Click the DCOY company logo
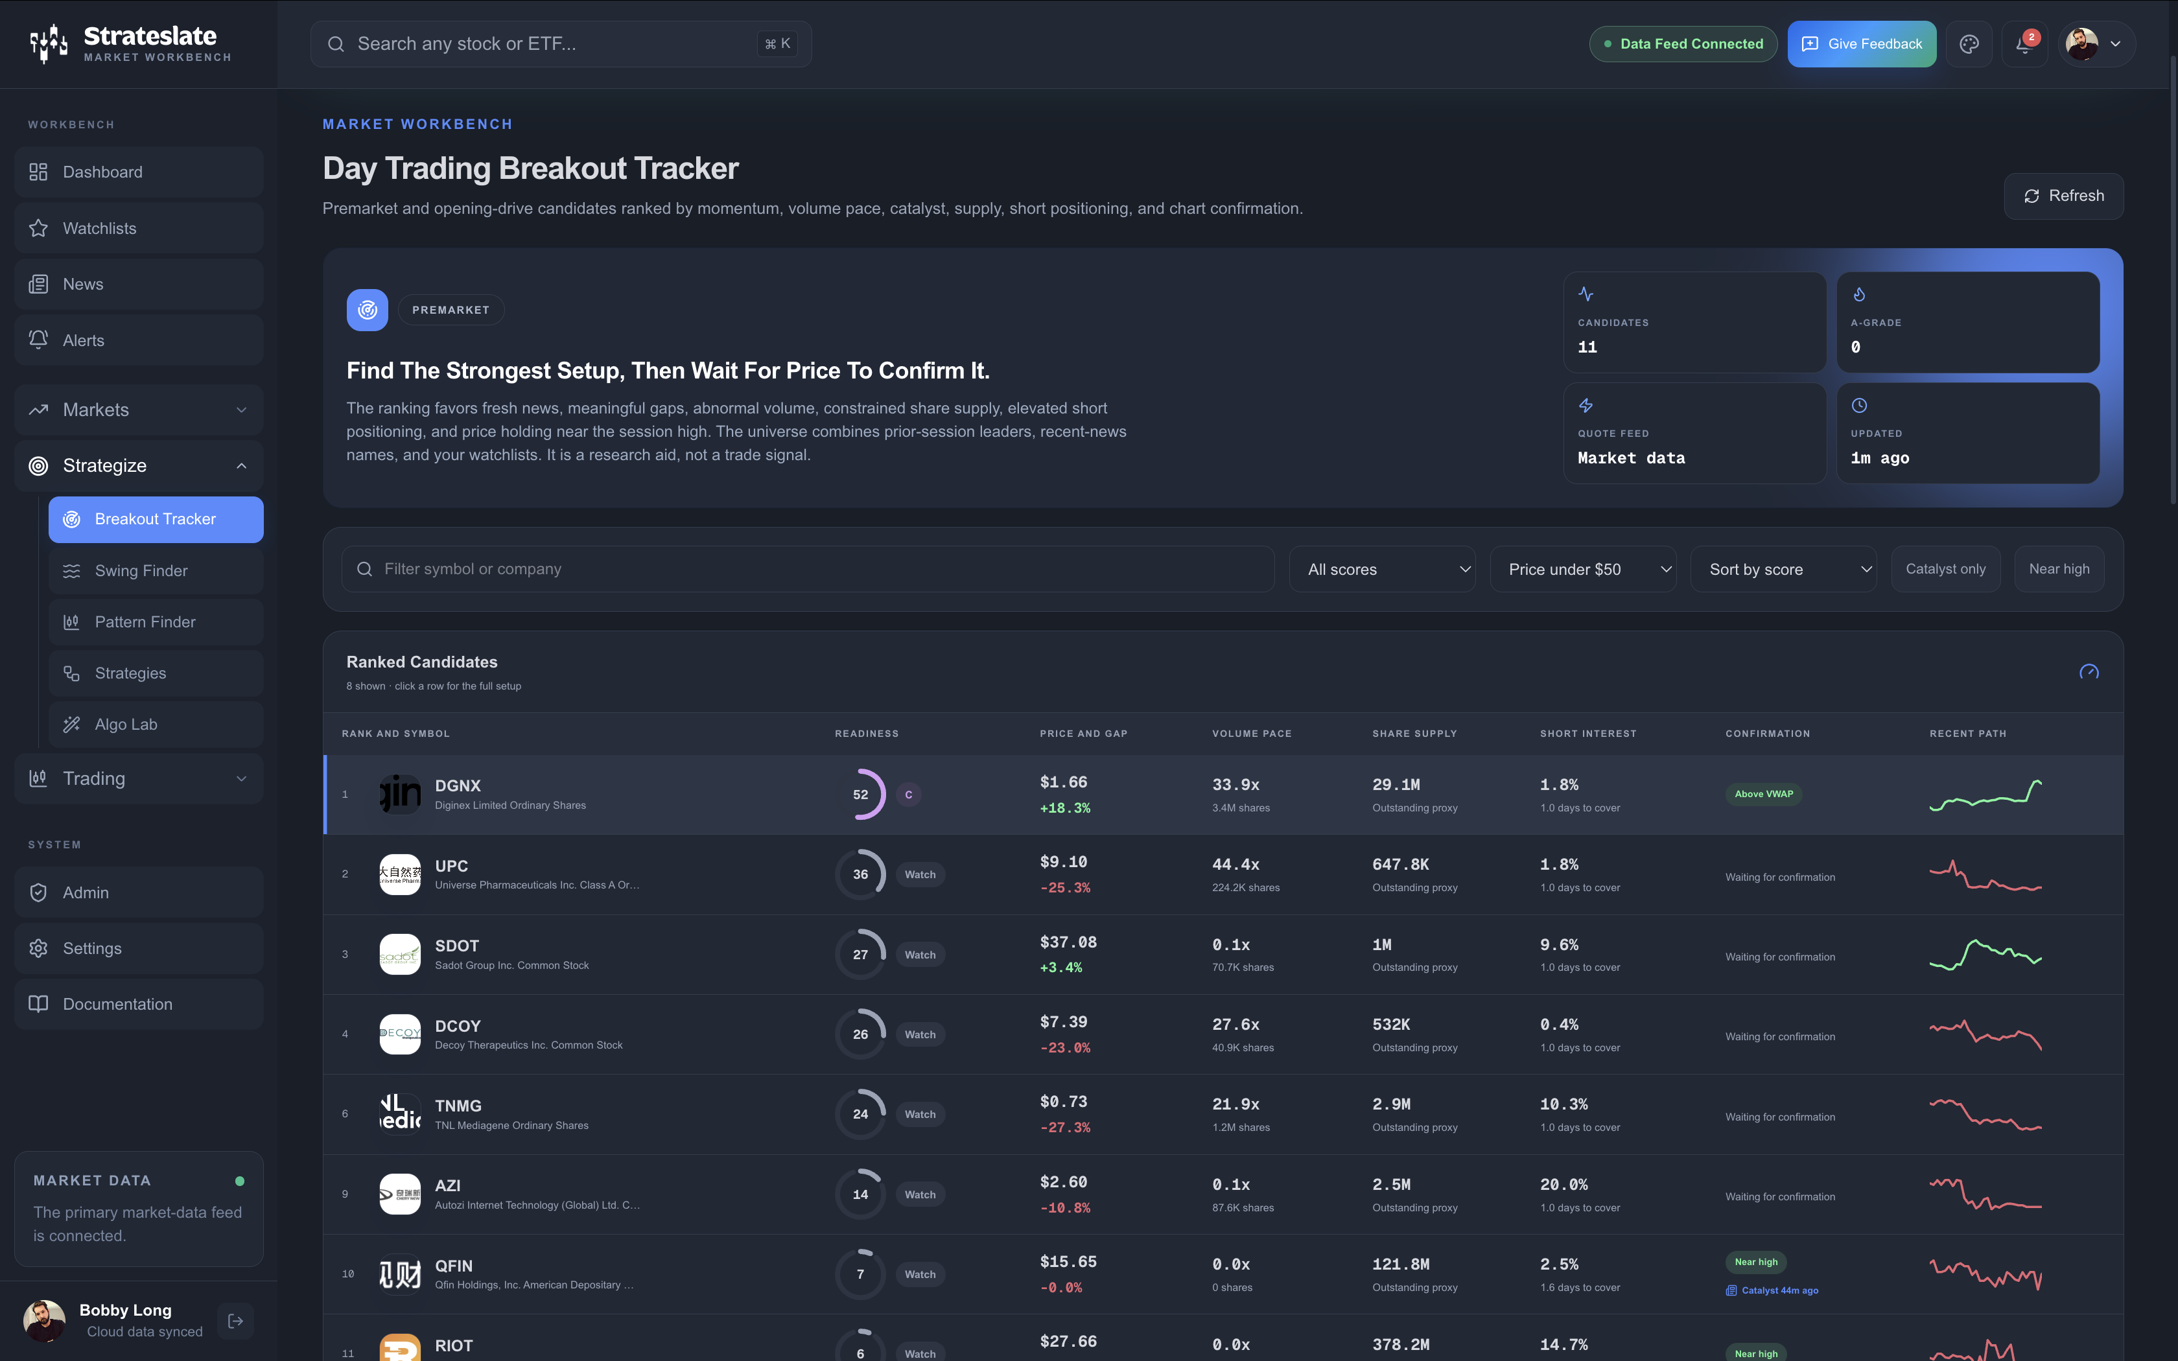 click(399, 1034)
